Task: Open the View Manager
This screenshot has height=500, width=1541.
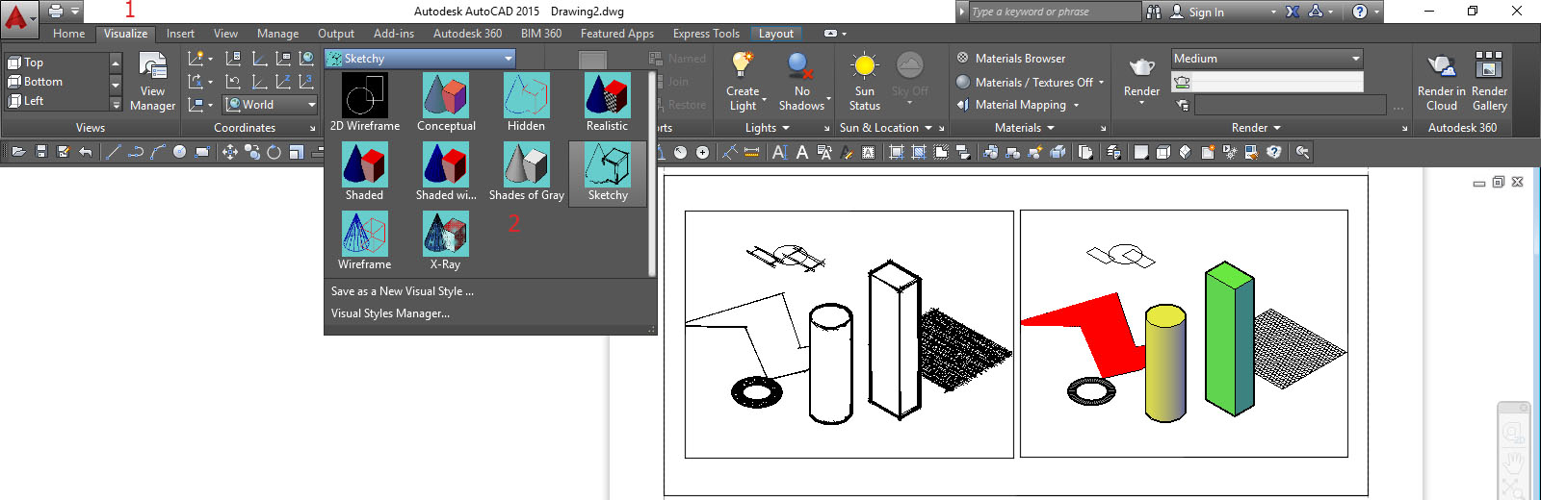Action: click(x=153, y=82)
